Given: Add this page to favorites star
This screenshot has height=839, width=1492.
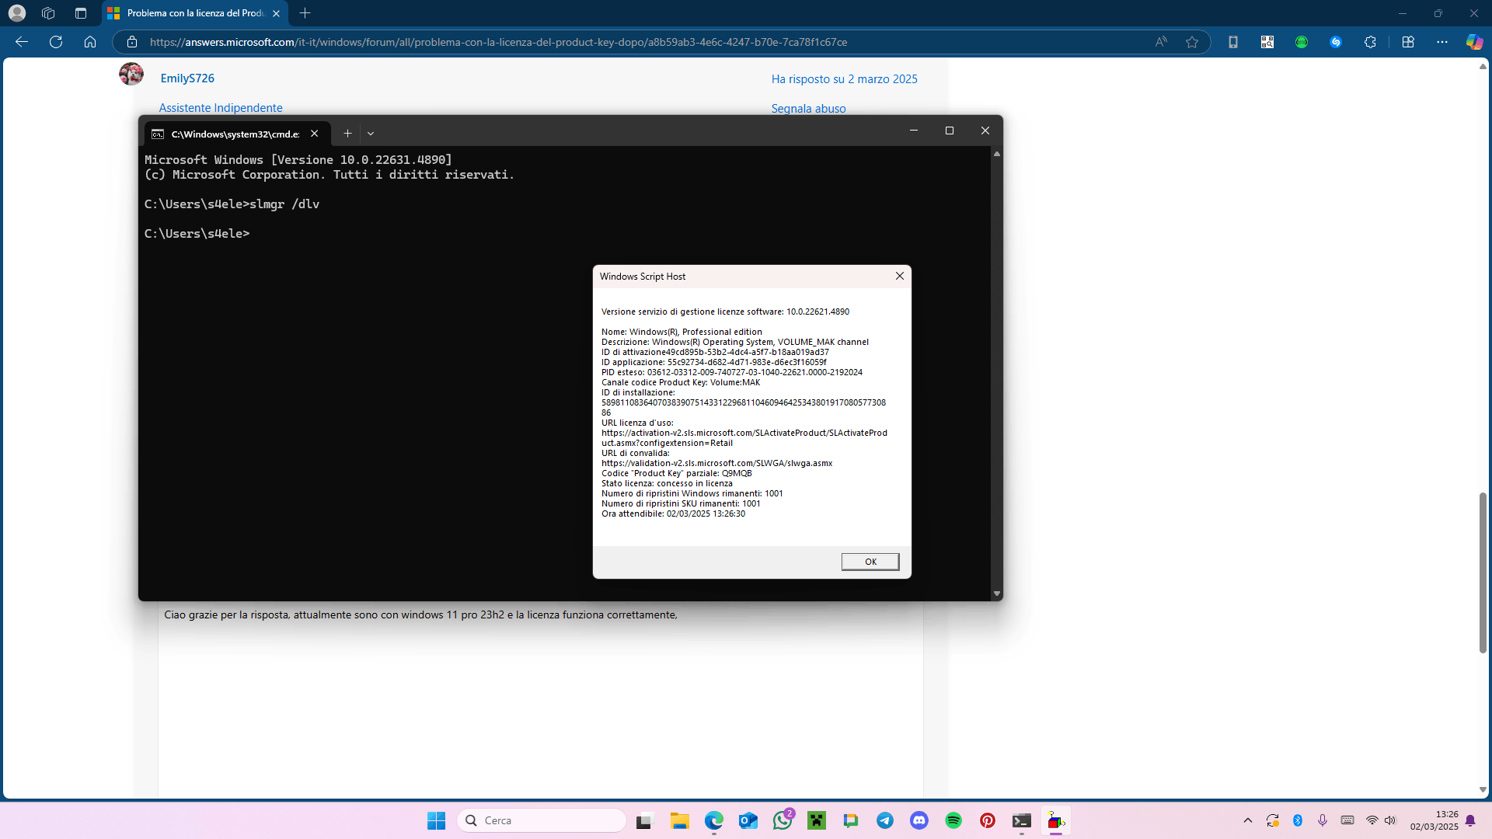Looking at the screenshot, I should [1192, 42].
